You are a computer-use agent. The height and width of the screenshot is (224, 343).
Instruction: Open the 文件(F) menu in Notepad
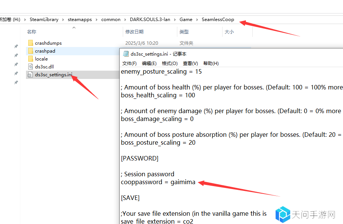point(129,64)
